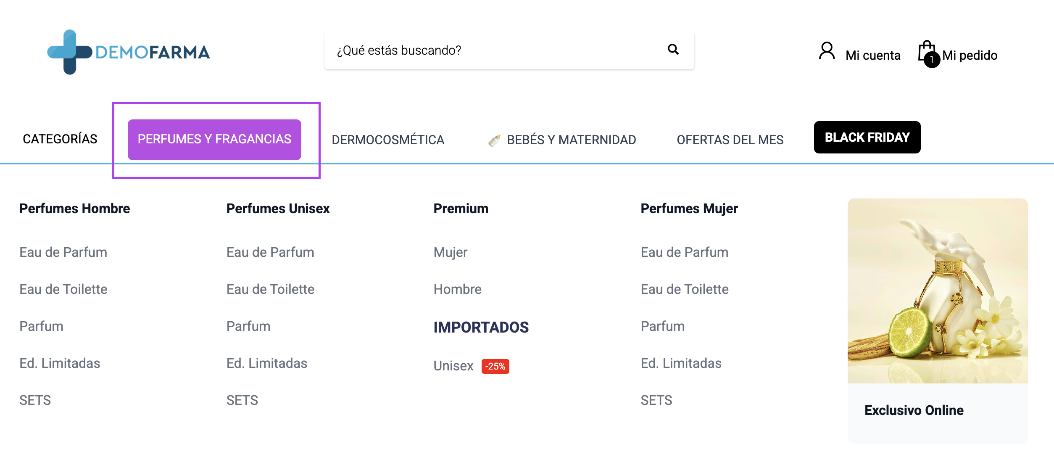Viewport: 1054px width, 465px height.
Task: Open the Mi cuenta user icon
Action: click(x=827, y=51)
